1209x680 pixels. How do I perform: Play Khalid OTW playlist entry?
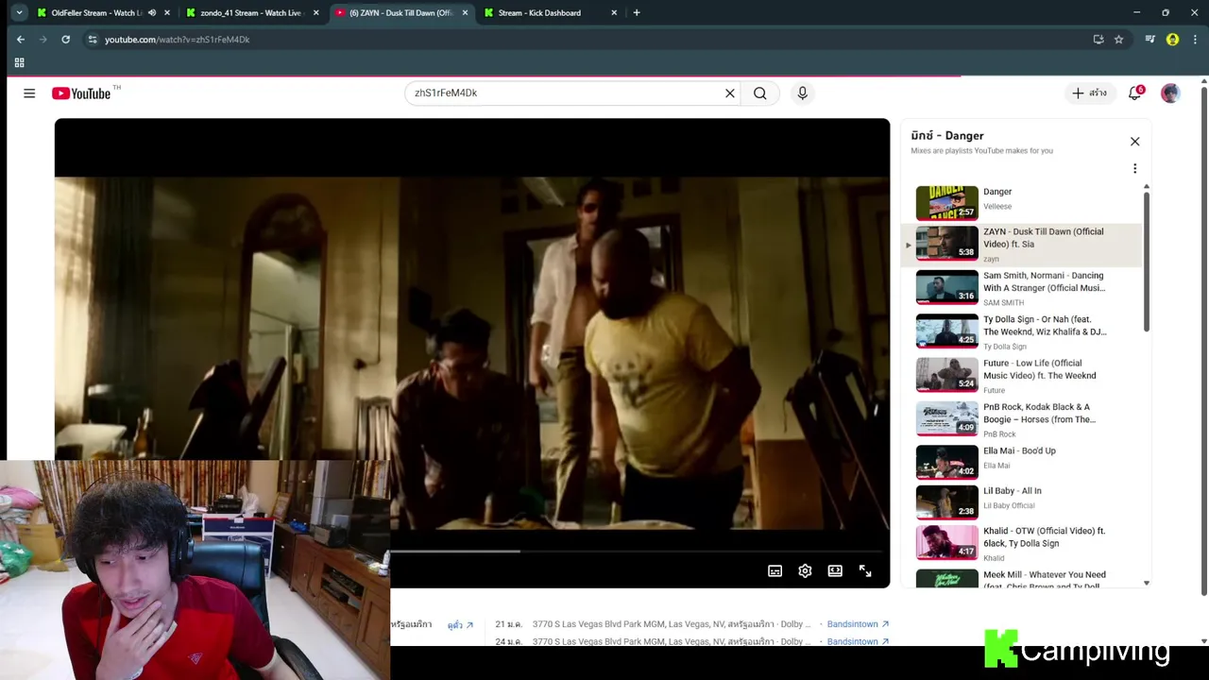[x=1020, y=543]
